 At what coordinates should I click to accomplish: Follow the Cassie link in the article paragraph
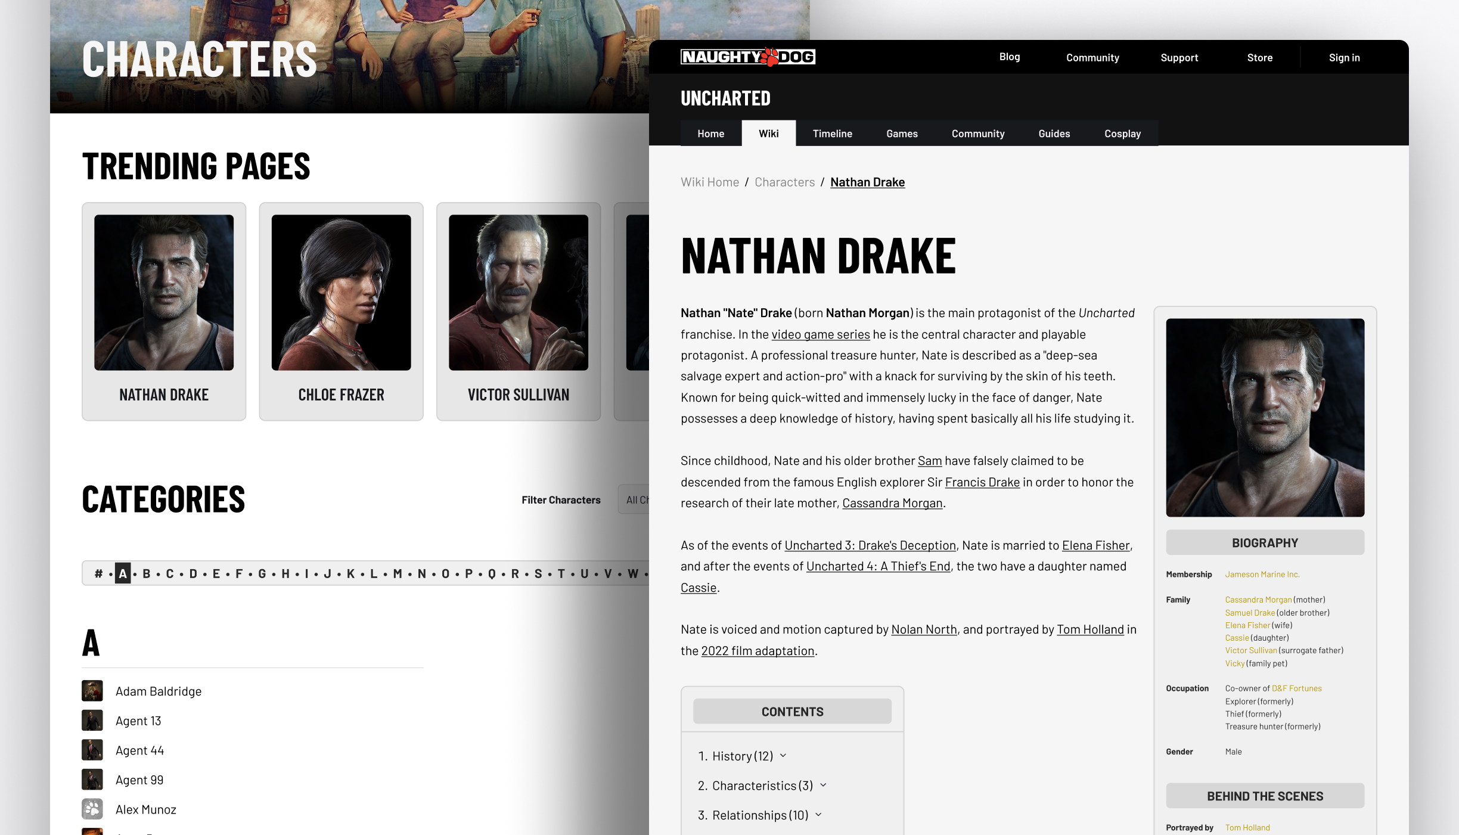click(699, 588)
